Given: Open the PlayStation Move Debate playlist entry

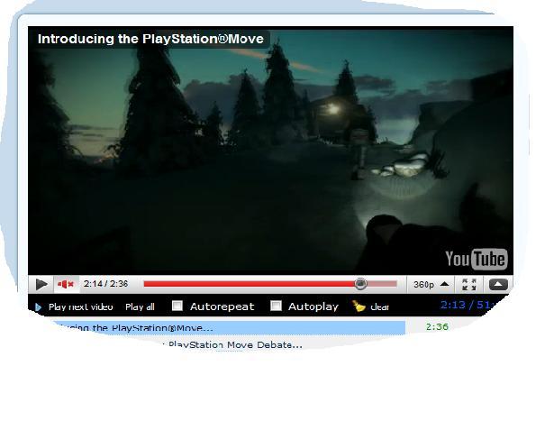Looking at the screenshot, I should coord(234,344).
